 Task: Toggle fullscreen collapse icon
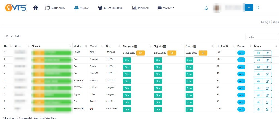click(x=257, y=7)
